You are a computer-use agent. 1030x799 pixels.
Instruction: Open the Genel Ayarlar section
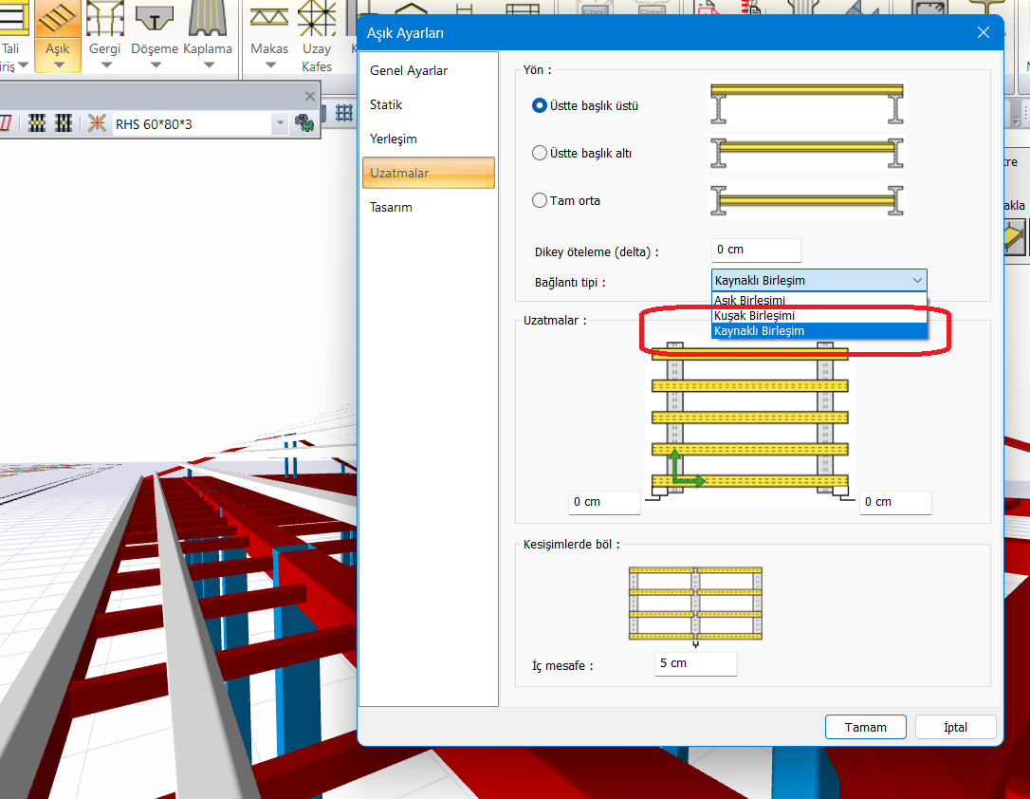tap(429, 70)
